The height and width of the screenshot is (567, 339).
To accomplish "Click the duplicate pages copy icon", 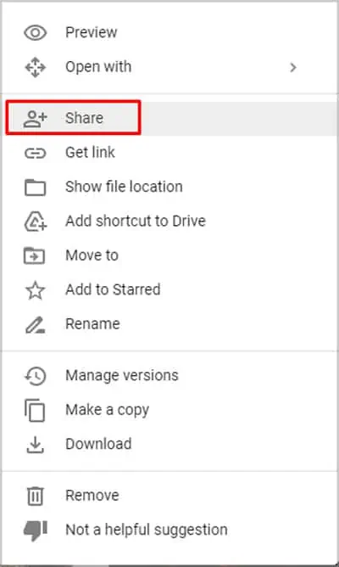I will [35, 411].
